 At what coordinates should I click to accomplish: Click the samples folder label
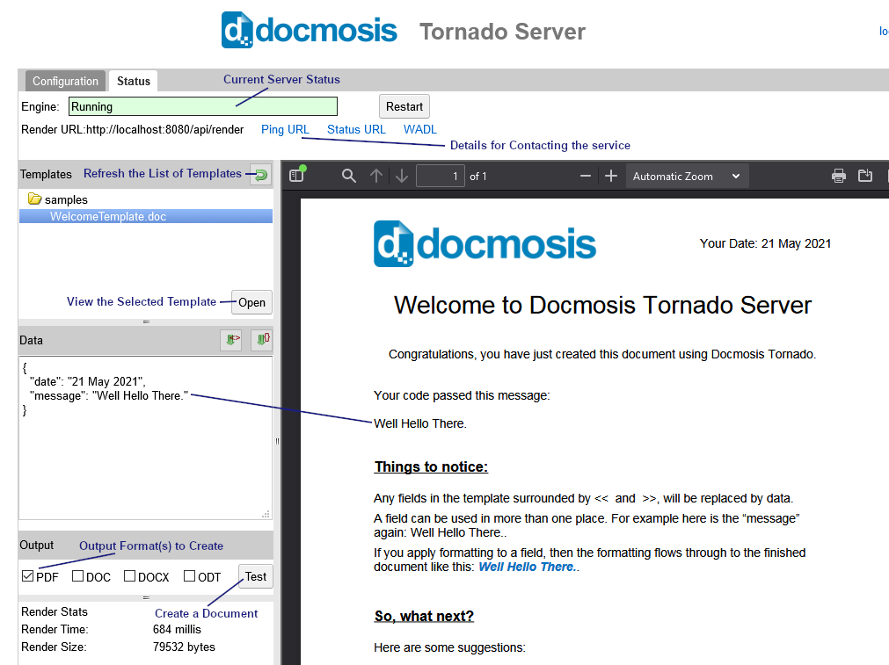[x=66, y=200]
